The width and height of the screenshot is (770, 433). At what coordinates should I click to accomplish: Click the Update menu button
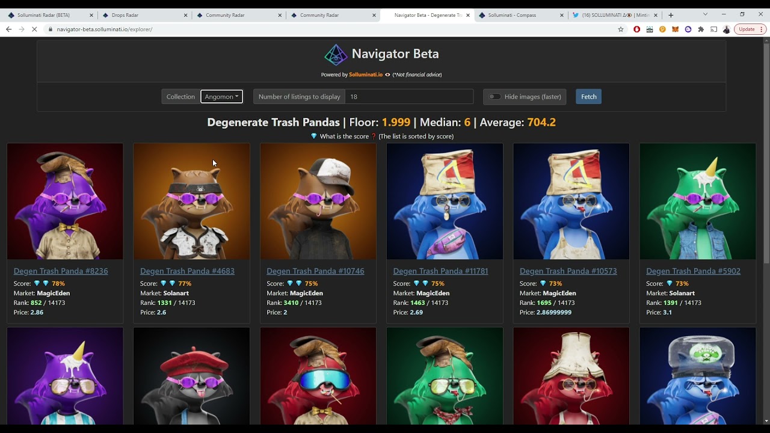coord(750,29)
